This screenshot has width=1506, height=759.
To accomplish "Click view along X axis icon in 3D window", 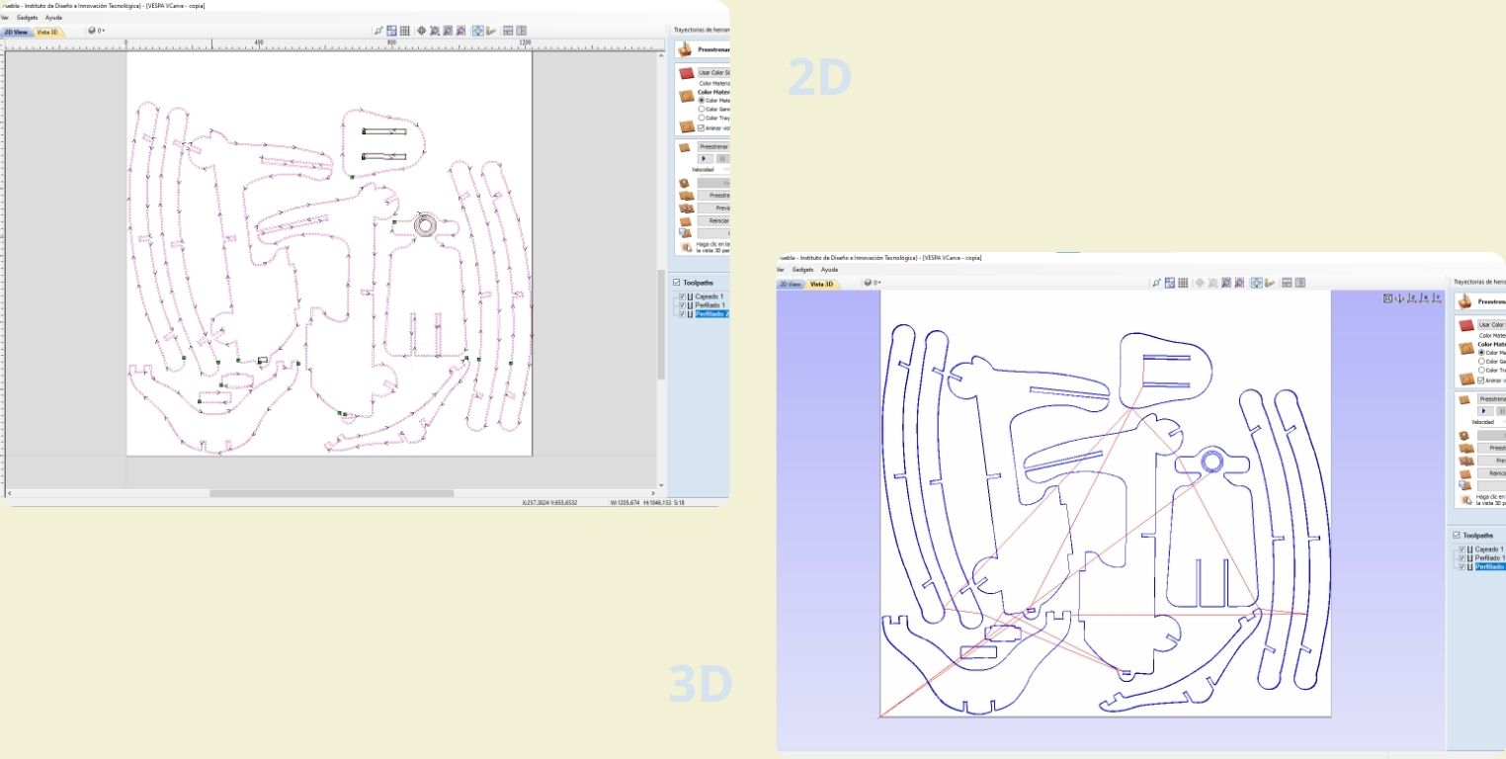I will coord(1423,297).
